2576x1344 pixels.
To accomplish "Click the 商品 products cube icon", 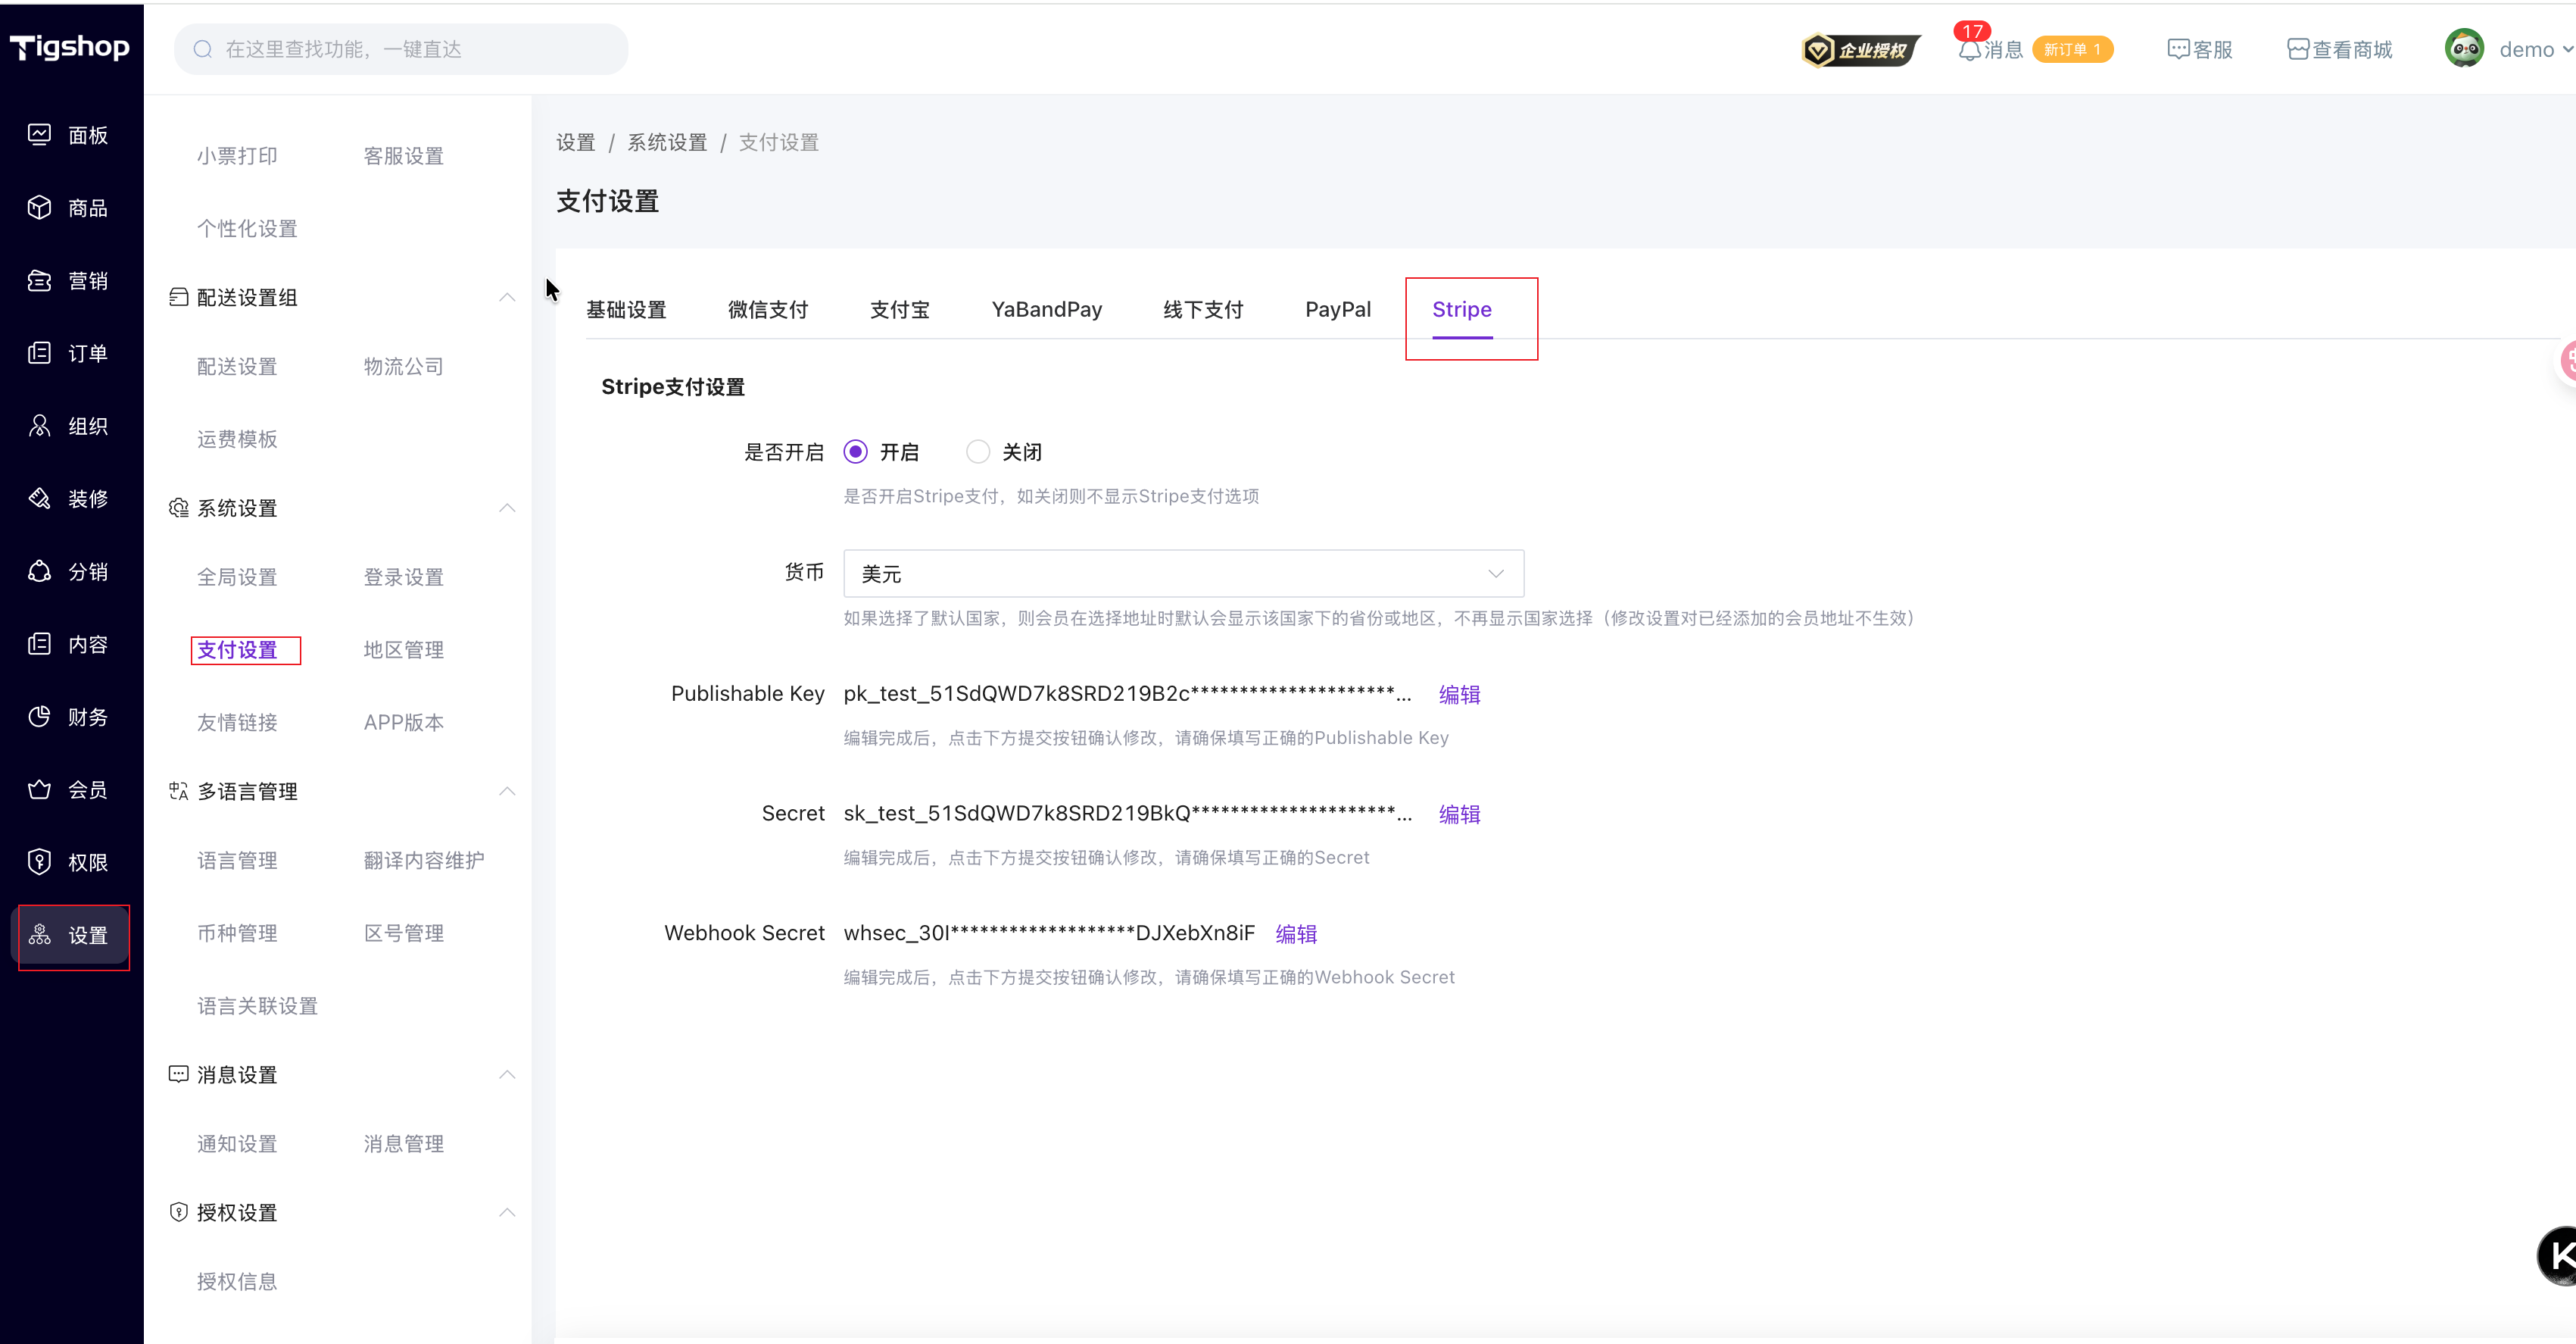I will [39, 207].
